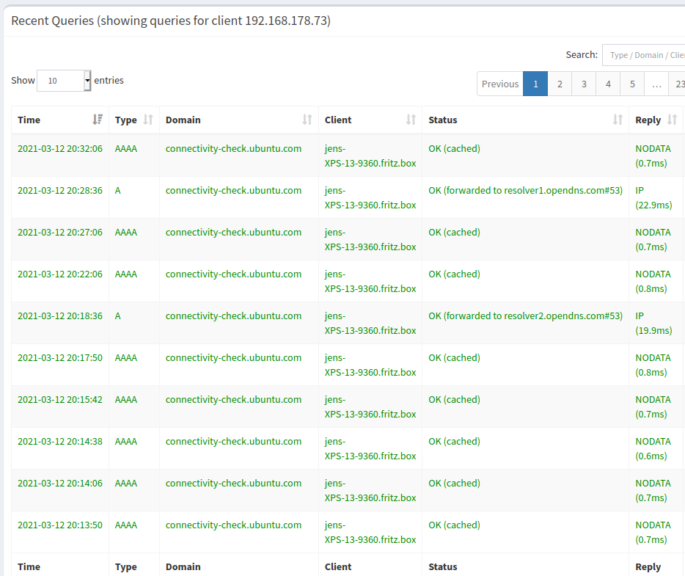Screen dimensions: 685x576
Task: Click status forwarded to resolver2.opendns.com#53
Action: 526,316
